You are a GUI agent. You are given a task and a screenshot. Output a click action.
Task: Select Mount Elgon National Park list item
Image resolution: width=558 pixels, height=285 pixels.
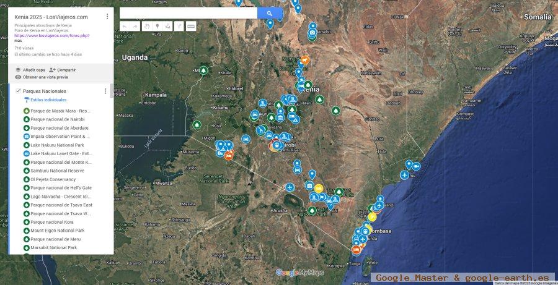point(54,231)
